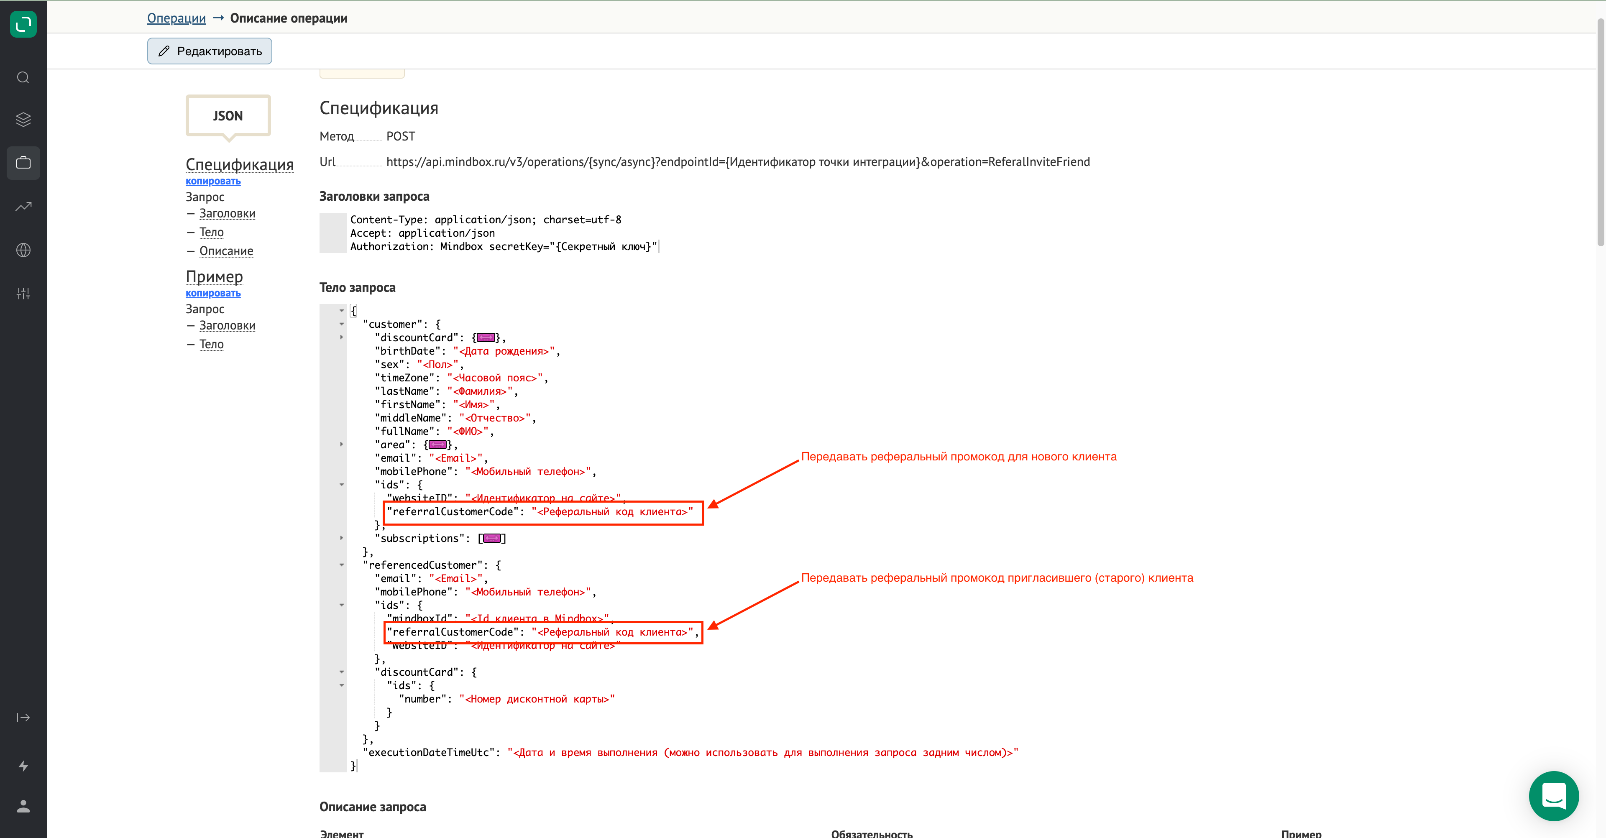The width and height of the screenshot is (1606, 838).
Task: Expand the "discountCard" folded gutter arrow
Action: (x=342, y=337)
